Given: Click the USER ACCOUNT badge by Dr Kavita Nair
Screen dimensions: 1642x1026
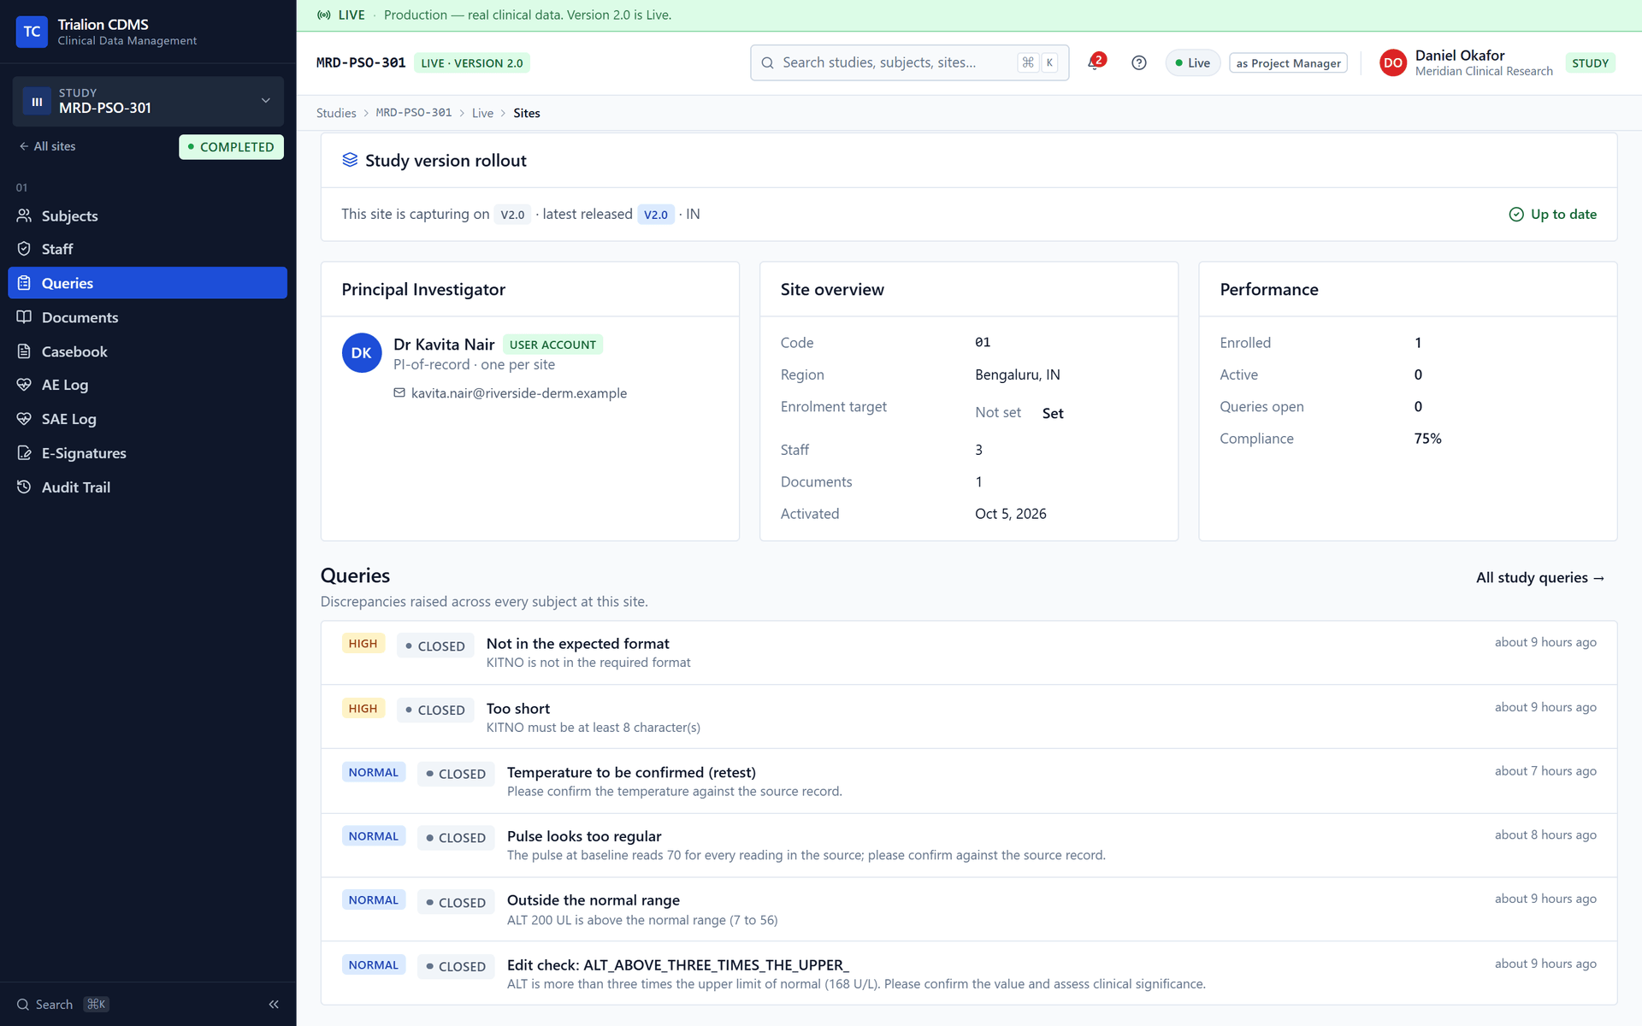Looking at the screenshot, I should [x=552, y=345].
